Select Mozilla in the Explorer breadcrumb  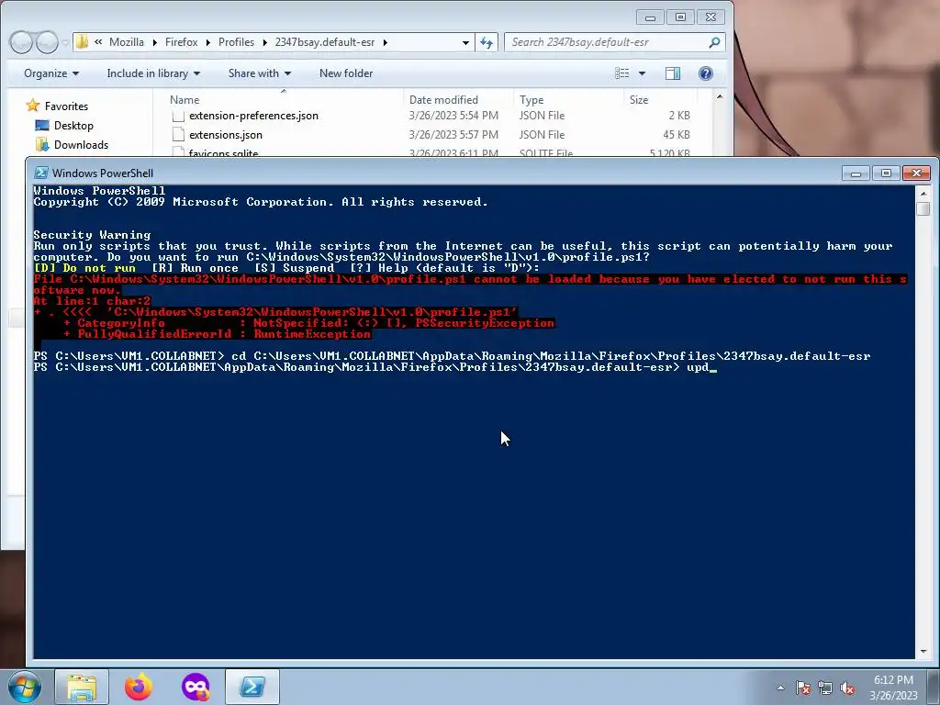(x=127, y=42)
